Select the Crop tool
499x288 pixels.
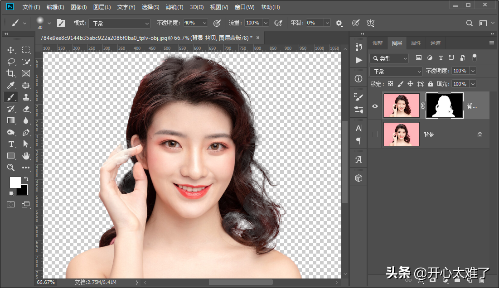point(11,73)
